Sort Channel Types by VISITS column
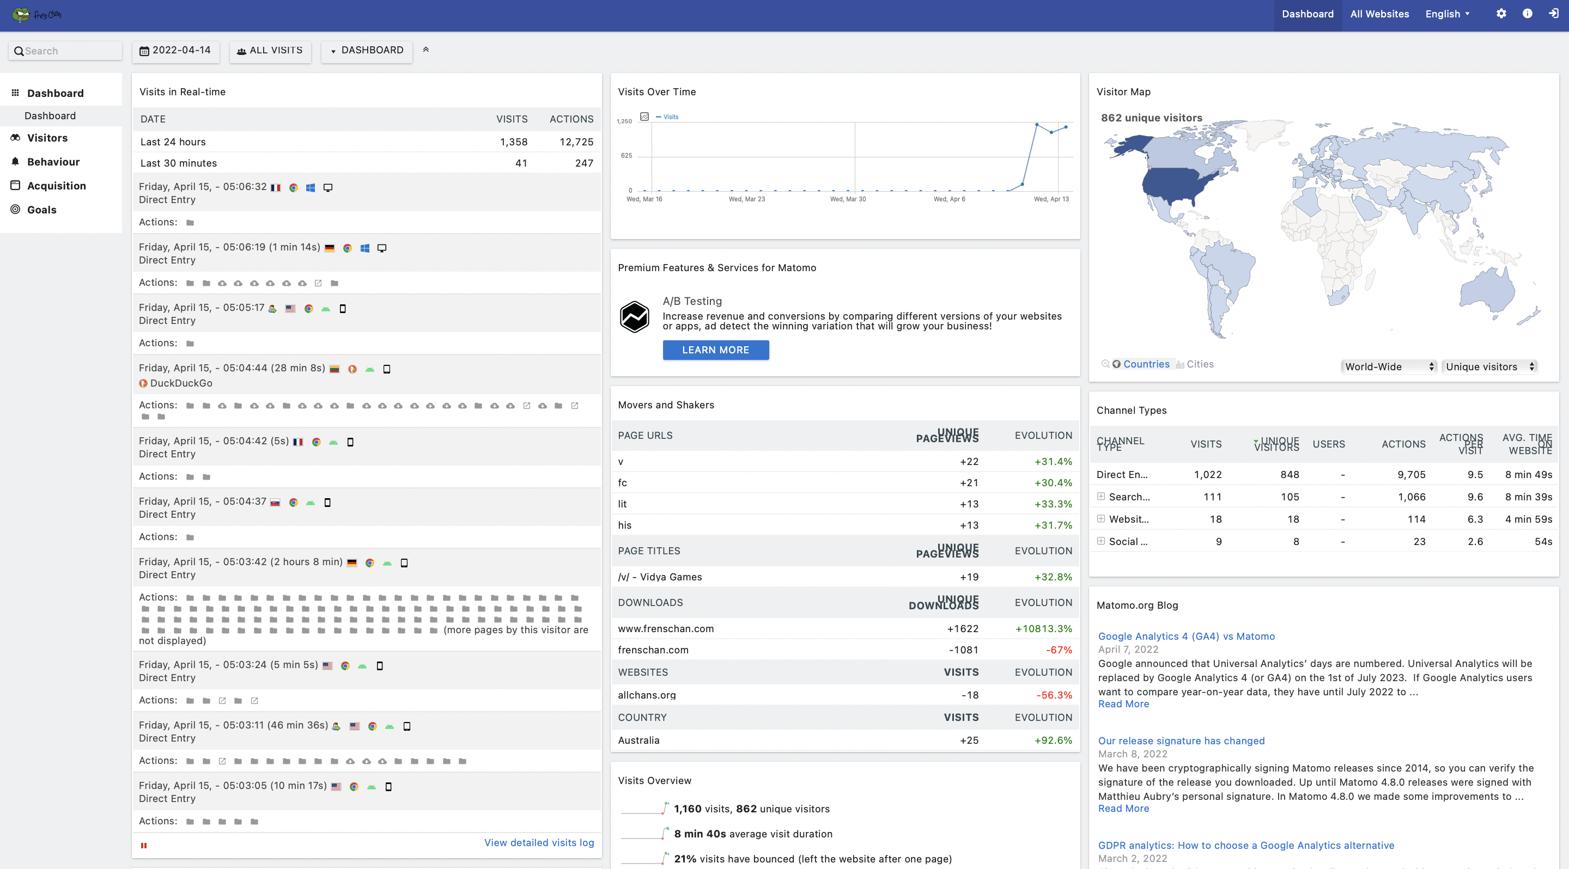The width and height of the screenshot is (1569, 869). 1206,444
